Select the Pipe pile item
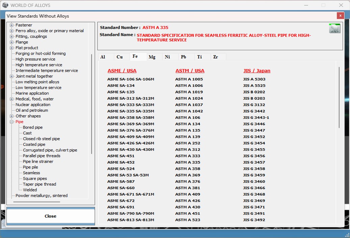350x238 pixels. click(30, 167)
